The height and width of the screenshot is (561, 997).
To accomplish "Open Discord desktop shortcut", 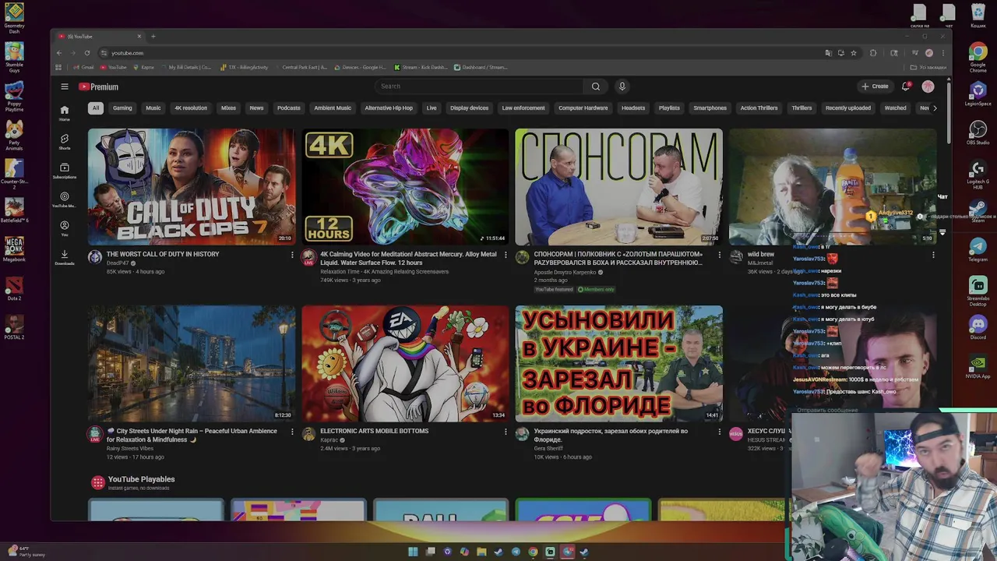I will pyautogui.click(x=978, y=327).
